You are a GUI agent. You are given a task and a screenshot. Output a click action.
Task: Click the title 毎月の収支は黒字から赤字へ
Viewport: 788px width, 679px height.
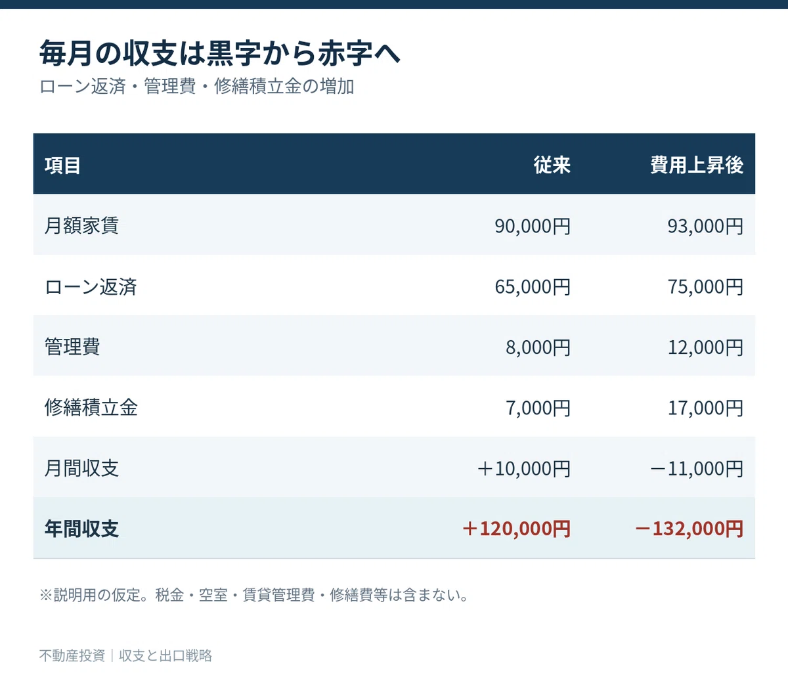(x=220, y=54)
